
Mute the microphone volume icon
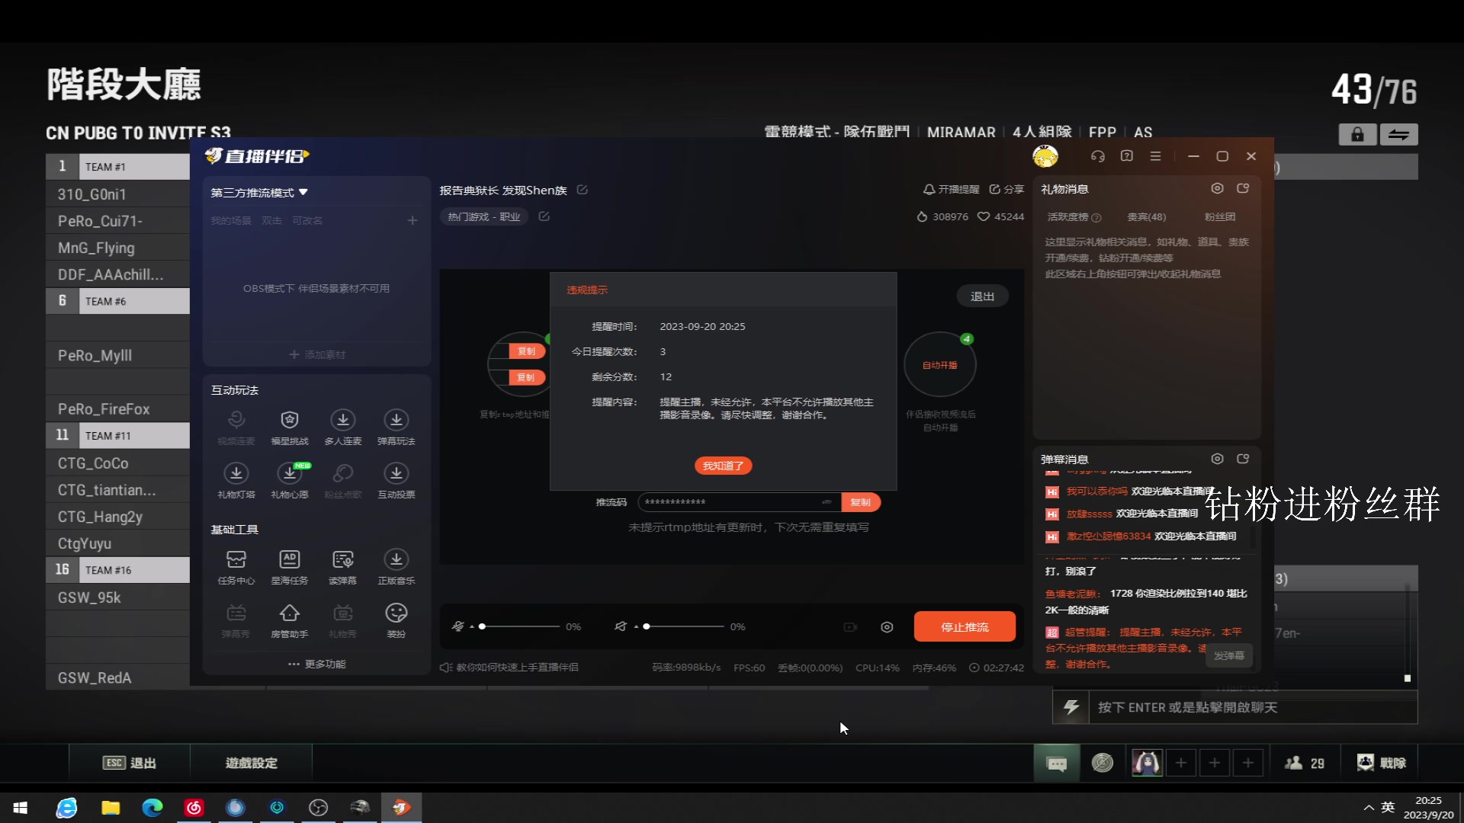coord(457,626)
